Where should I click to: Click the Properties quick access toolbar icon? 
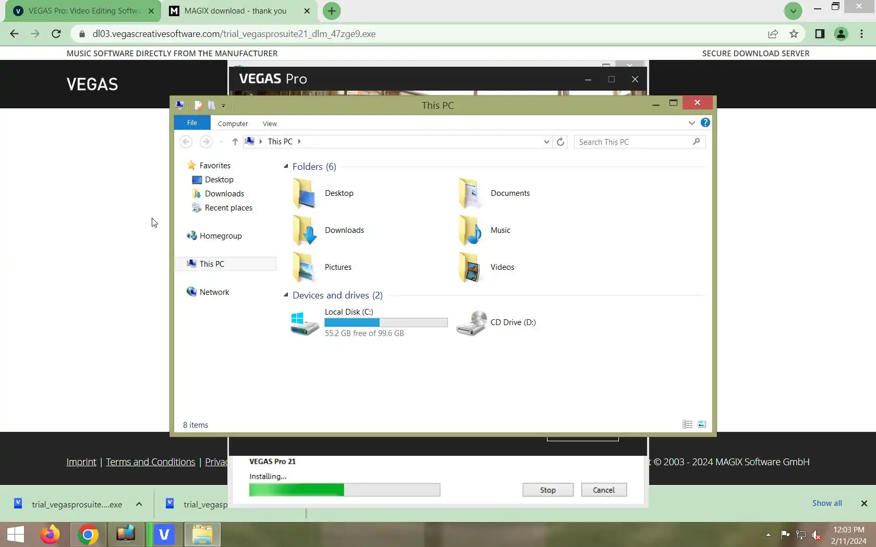[198, 105]
